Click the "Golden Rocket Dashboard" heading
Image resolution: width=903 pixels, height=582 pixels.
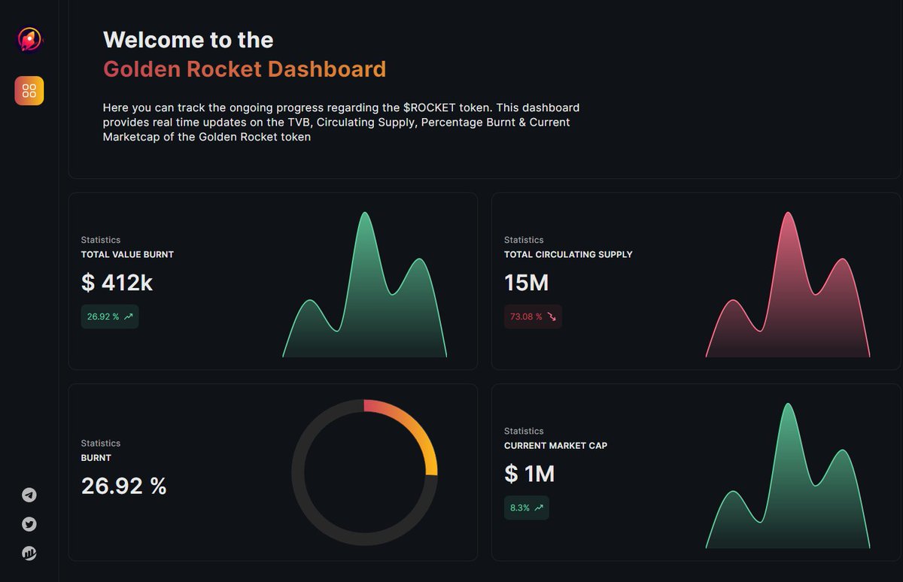245,69
